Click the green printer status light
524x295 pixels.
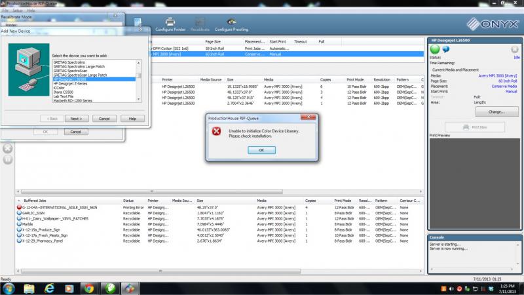click(x=435, y=49)
